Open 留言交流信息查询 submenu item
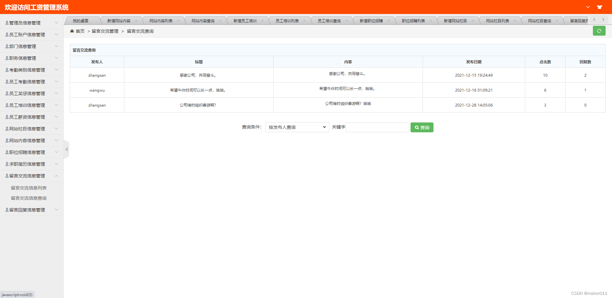Screen dimensions: 612x298 29,198
